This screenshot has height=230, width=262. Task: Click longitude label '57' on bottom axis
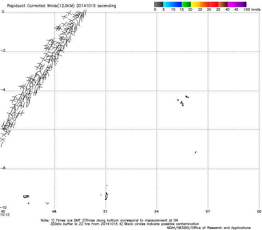(208, 212)
